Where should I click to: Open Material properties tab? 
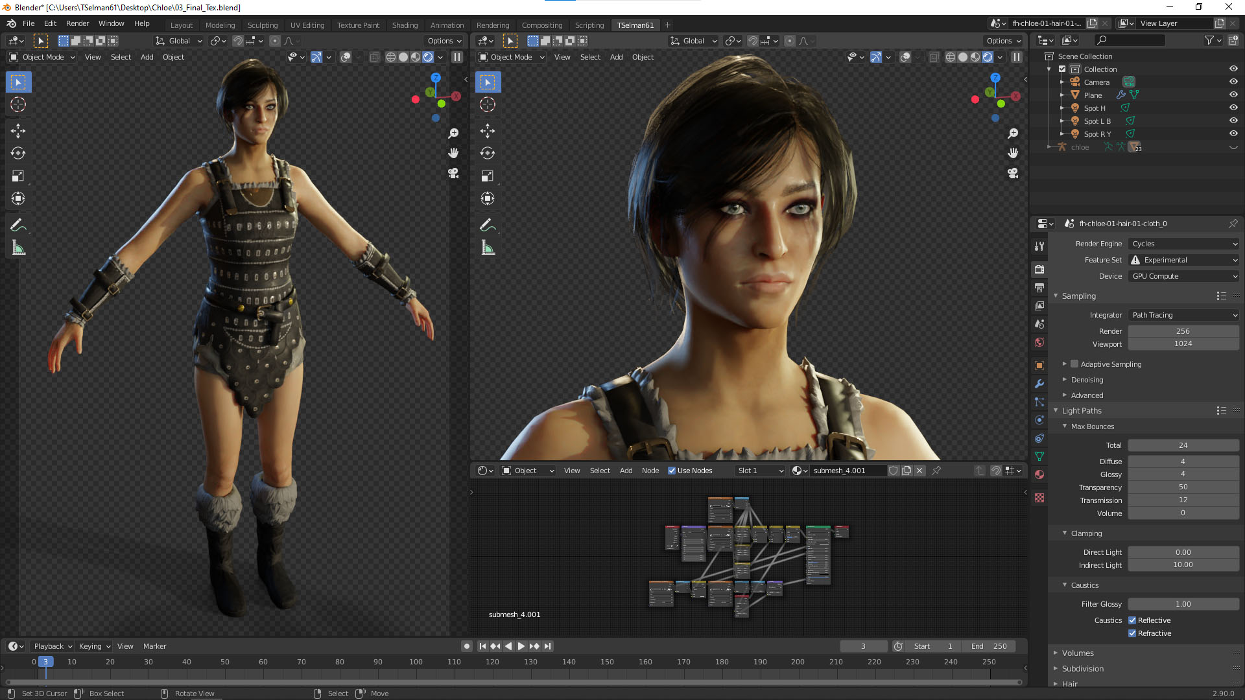tap(1039, 474)
